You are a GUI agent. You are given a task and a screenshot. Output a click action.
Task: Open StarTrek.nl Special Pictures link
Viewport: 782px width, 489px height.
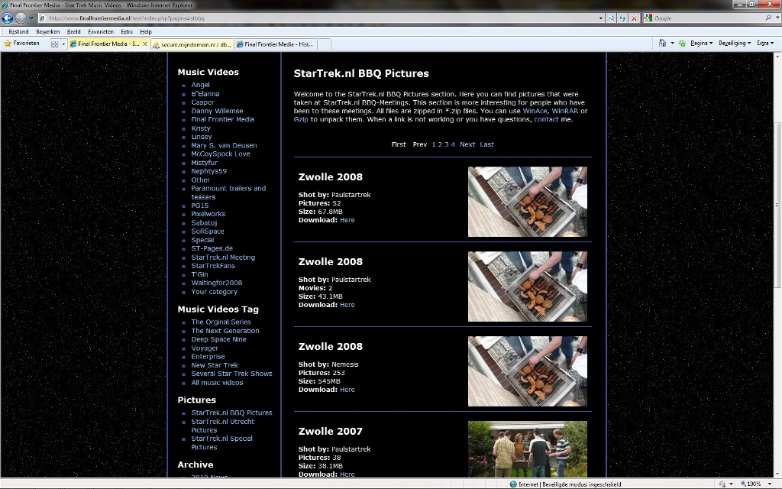[x=221, y=442]
